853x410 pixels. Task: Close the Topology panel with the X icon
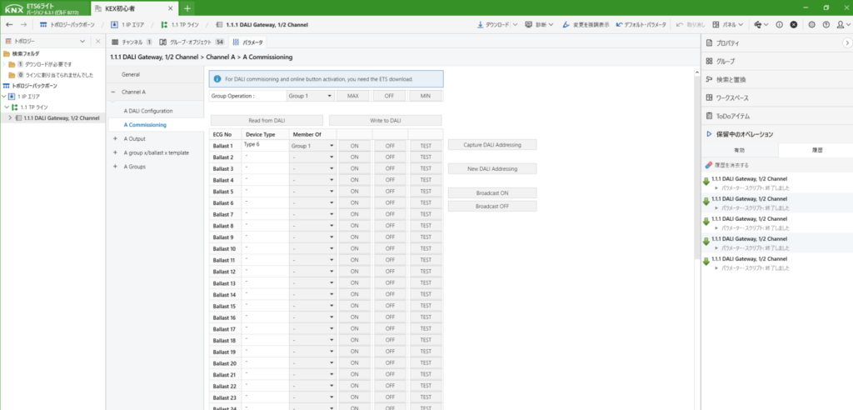tap(97, 41)
